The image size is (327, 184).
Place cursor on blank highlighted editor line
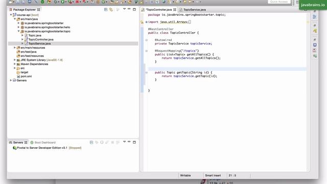click(x=227, y=69)
